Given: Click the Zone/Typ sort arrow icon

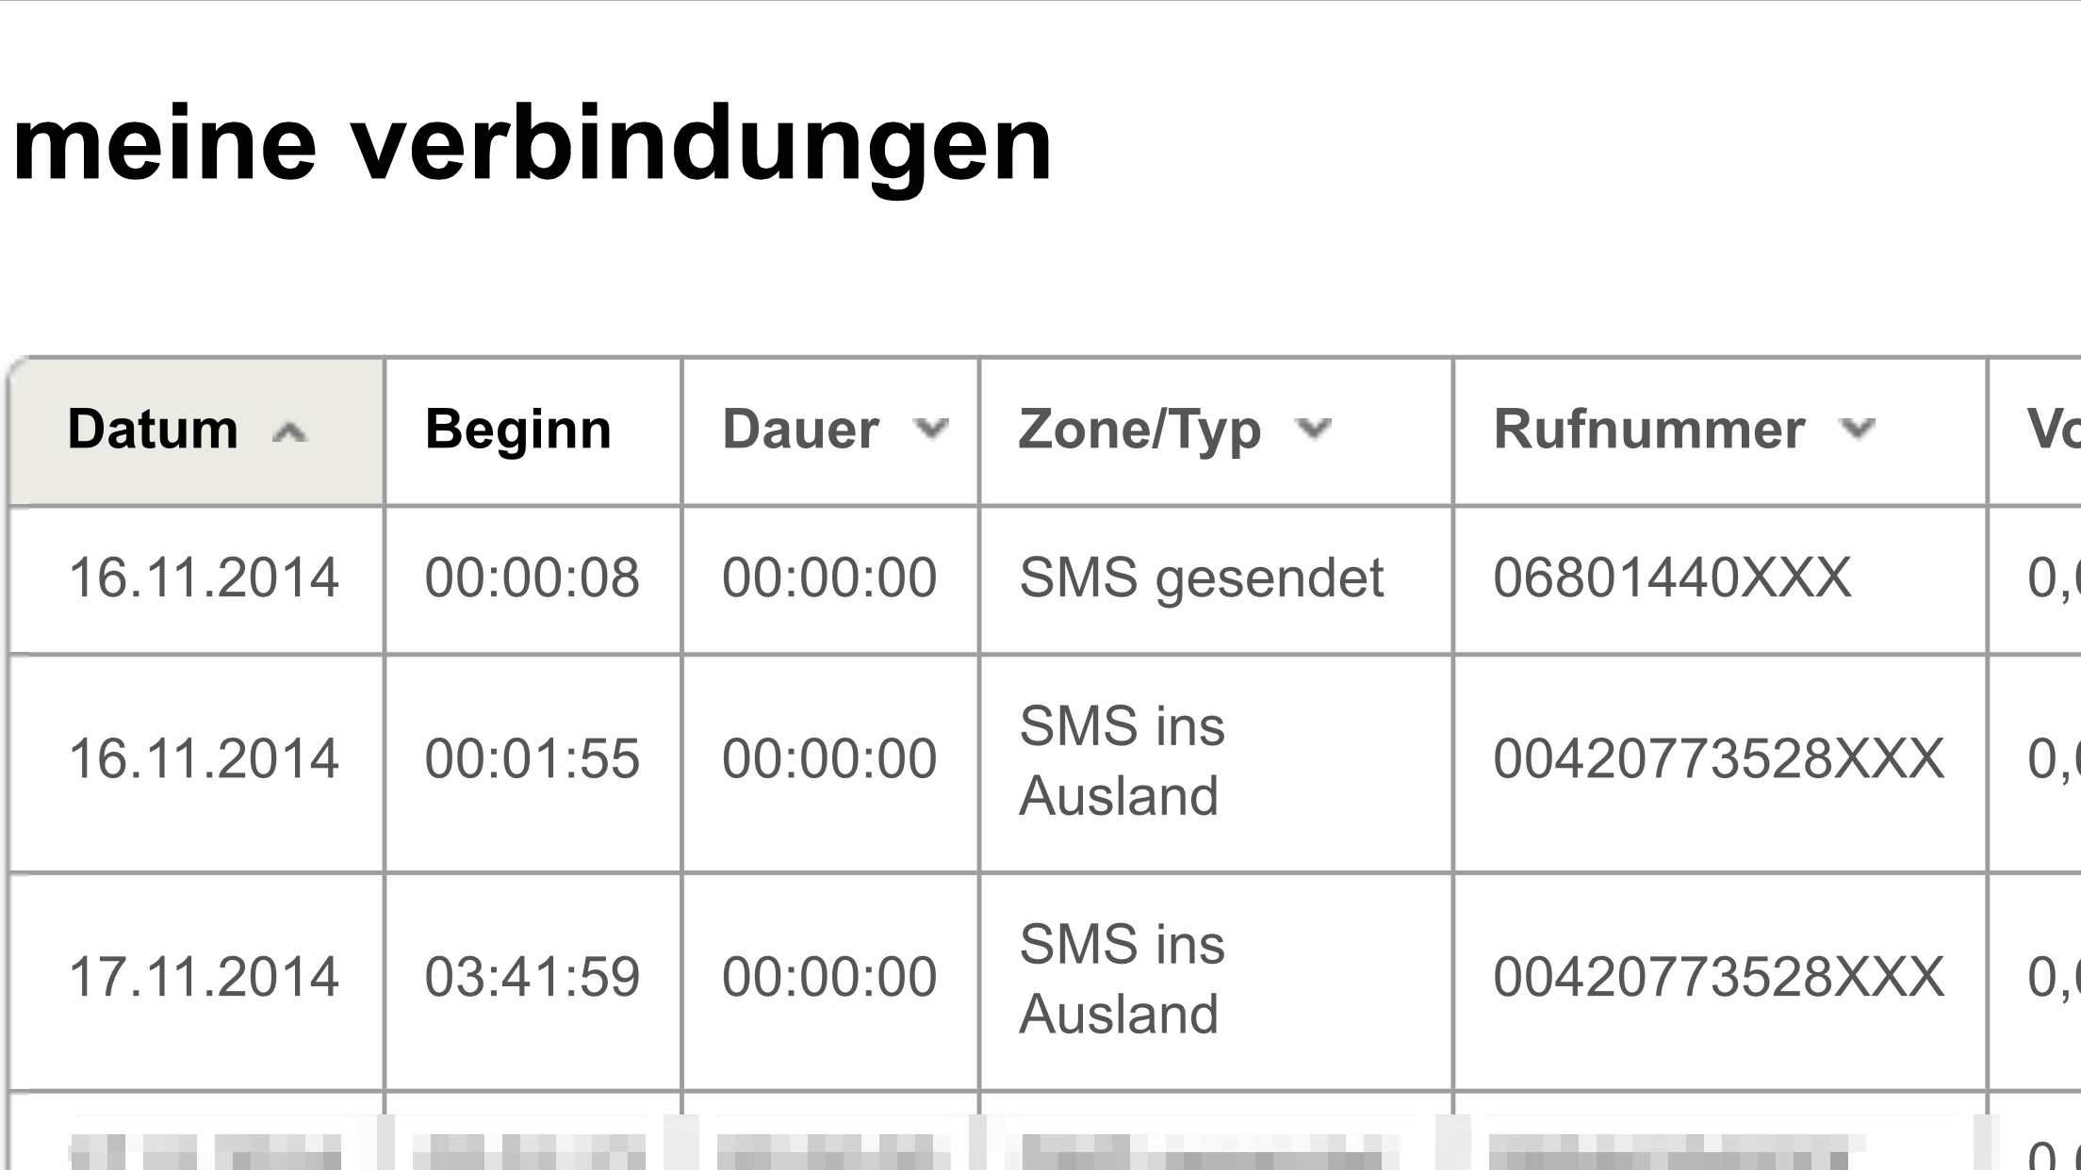Looking at the screenshot, I should [1313, 430].
